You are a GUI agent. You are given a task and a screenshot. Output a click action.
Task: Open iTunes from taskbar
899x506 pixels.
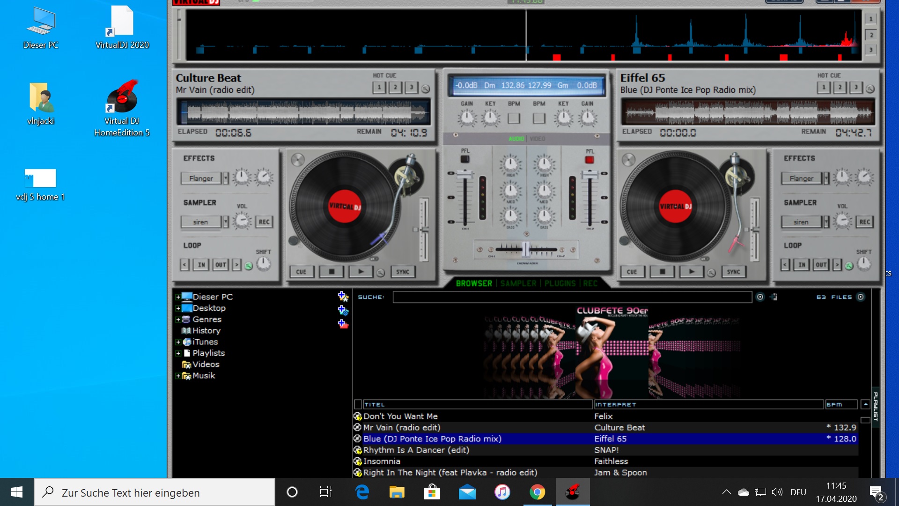pyautogui.click(x=502, y=492)
